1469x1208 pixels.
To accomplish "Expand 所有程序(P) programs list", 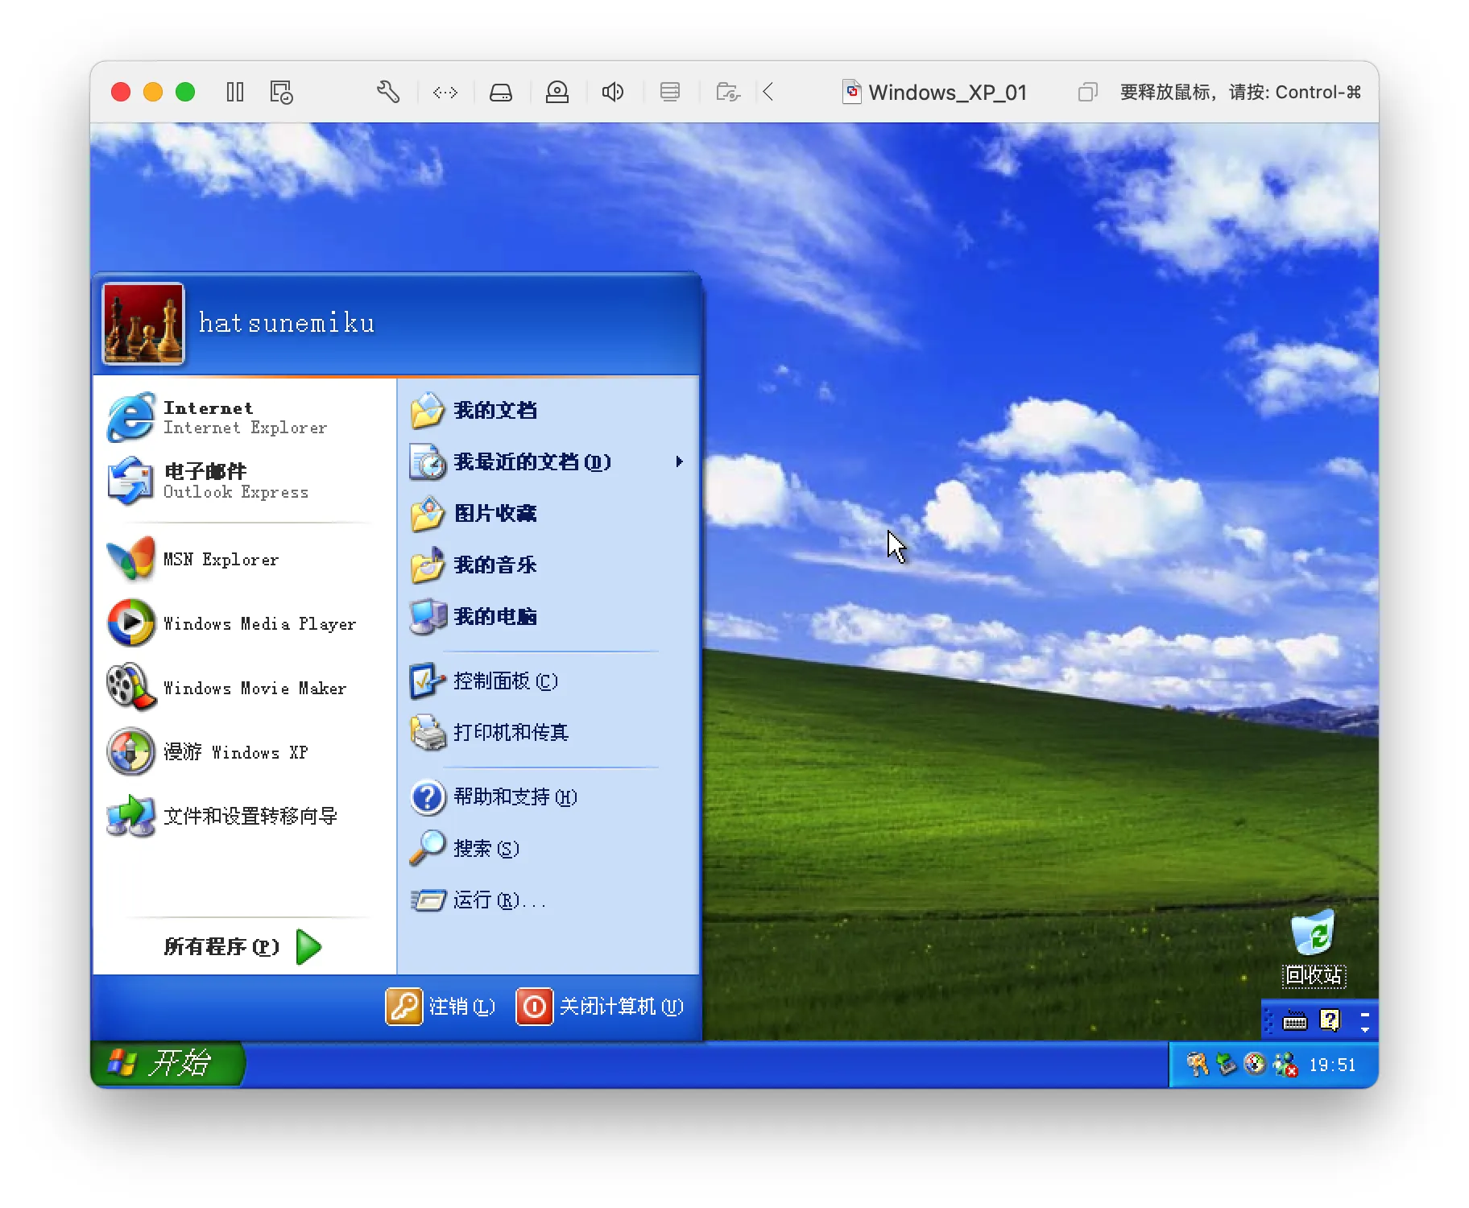I will point(243,946).
